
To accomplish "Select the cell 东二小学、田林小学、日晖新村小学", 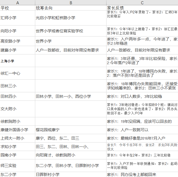I will pyautogui.click(x=71, y=165).
